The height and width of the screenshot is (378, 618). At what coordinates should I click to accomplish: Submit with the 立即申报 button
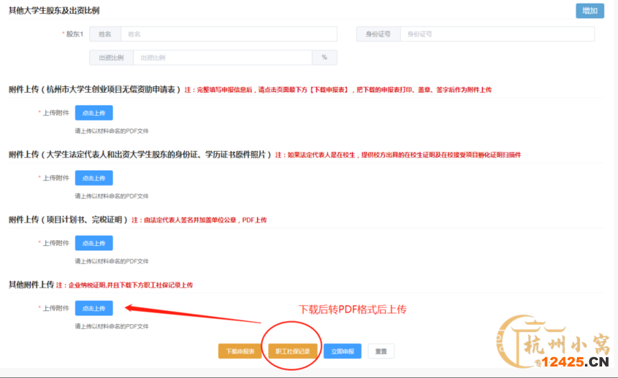pos(342,351)
